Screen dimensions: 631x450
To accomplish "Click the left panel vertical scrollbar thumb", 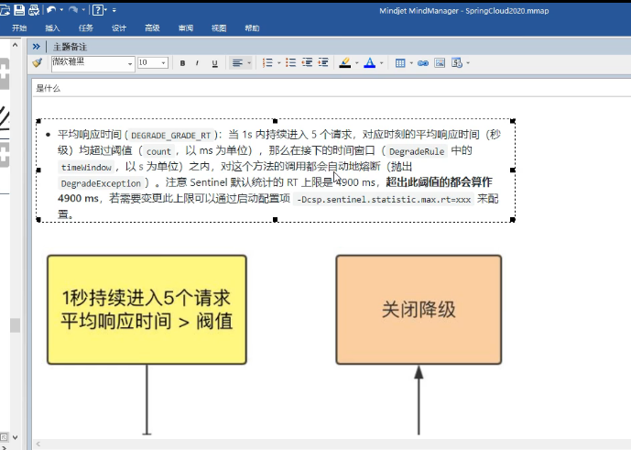I will point(16,325).
